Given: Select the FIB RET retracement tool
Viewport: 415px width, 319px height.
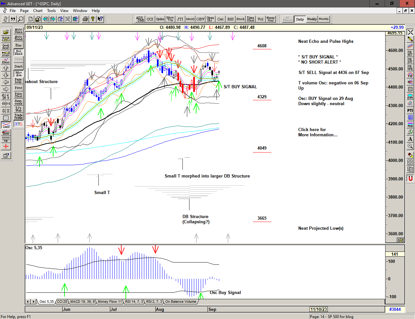Looking at the screenshot, I should click(x=410, y=53).
